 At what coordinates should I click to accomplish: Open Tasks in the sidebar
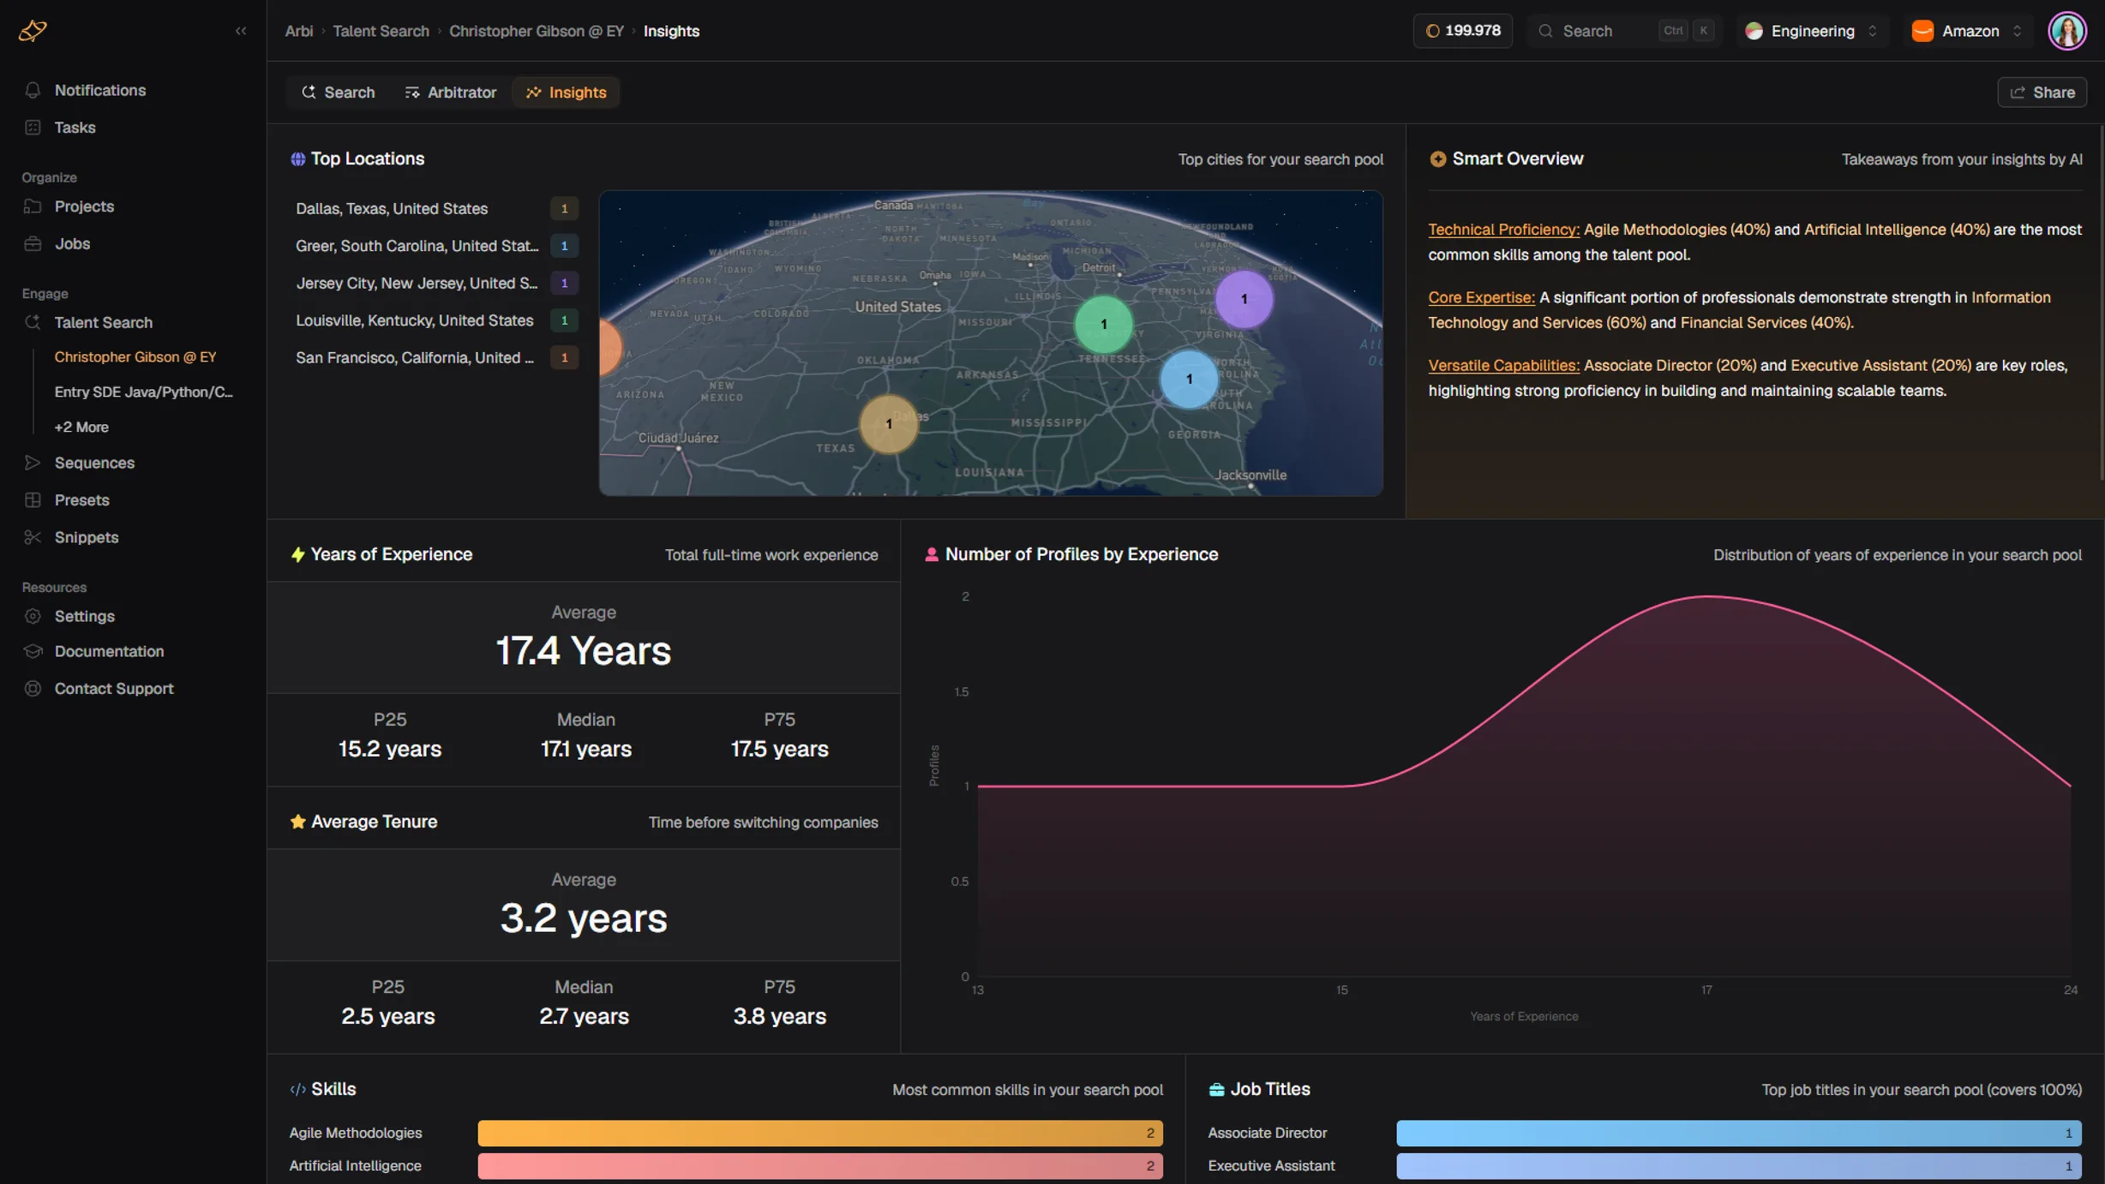coord(75,128)
